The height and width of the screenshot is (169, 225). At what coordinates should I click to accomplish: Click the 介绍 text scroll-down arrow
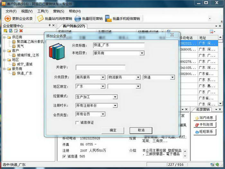click(x=185, y=156)
